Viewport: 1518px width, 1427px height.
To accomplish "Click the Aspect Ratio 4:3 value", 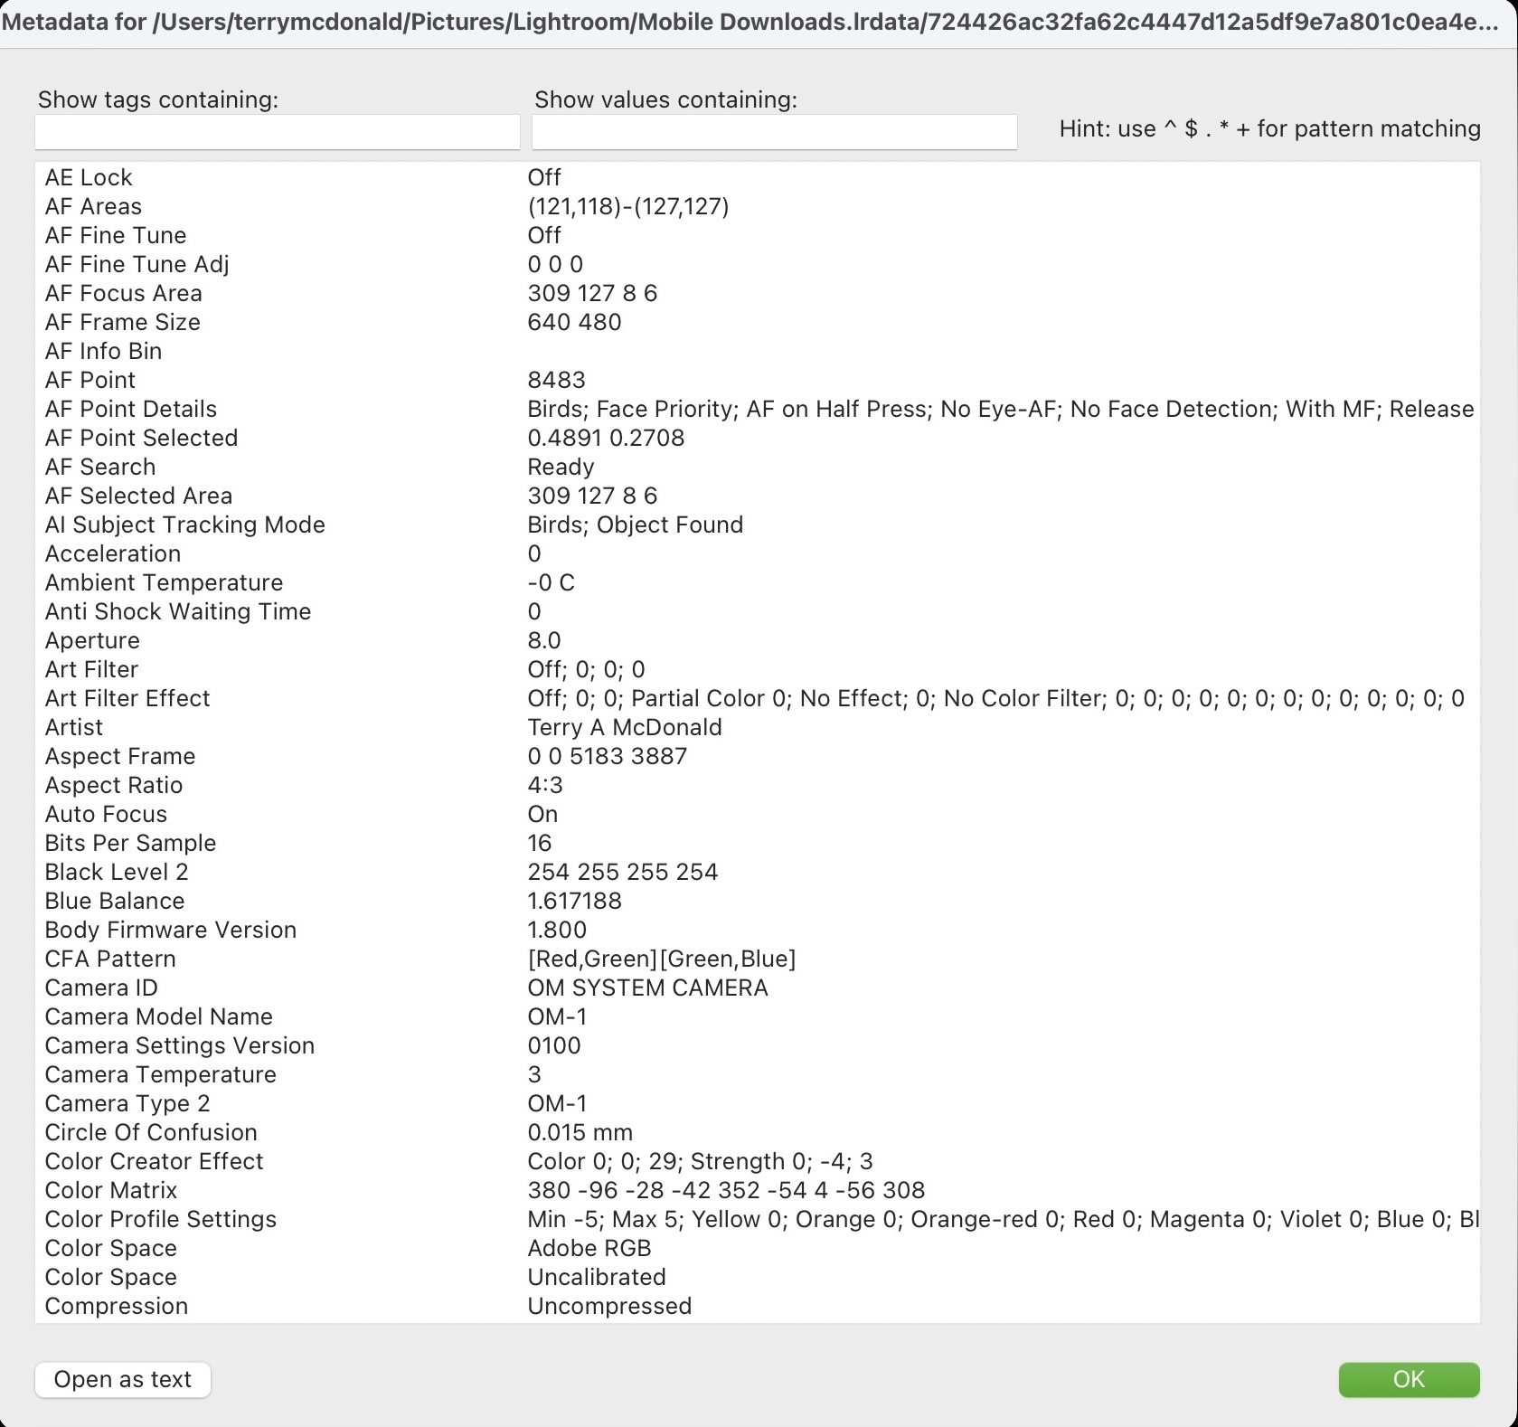I will click(x=545, y=785).
